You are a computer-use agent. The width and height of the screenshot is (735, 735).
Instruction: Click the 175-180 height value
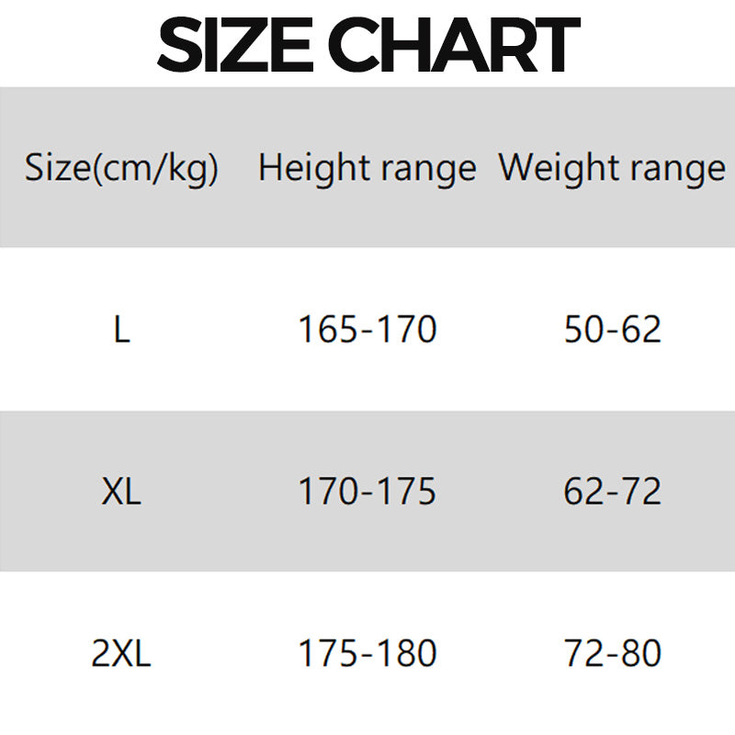(x=367, y=654)
